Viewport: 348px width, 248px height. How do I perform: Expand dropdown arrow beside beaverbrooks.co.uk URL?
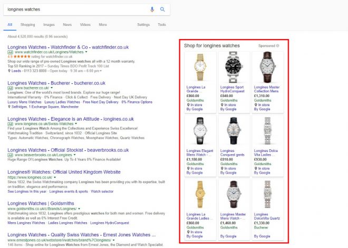[74, 155]
